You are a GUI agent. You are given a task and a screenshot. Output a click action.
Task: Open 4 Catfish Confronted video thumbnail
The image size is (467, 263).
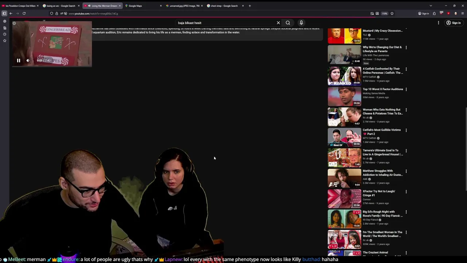tap(344, 76)
